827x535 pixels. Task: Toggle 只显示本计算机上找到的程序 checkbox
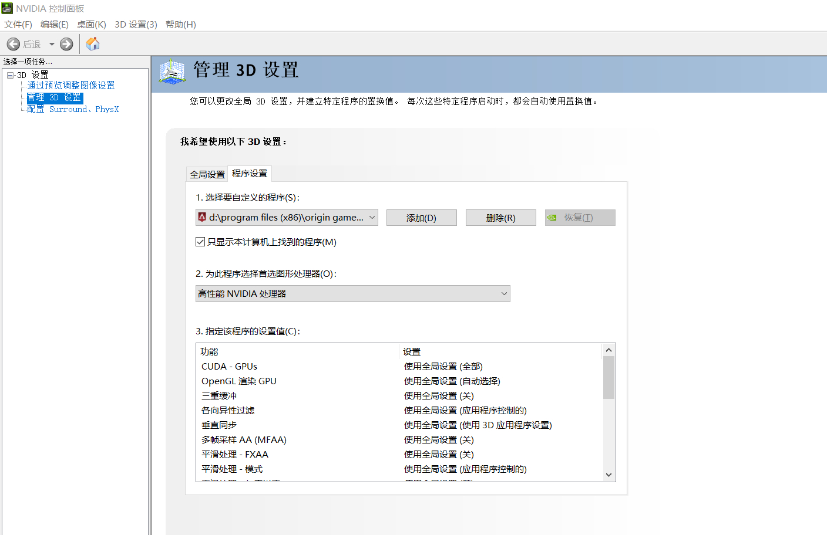[x=200, y=242]
